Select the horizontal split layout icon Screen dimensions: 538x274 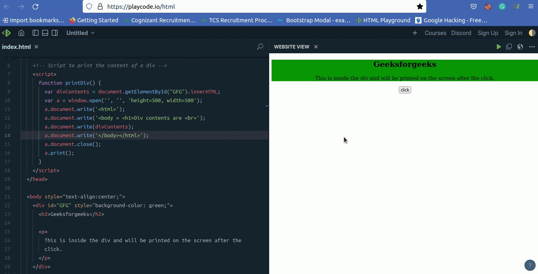click(45, 33)
